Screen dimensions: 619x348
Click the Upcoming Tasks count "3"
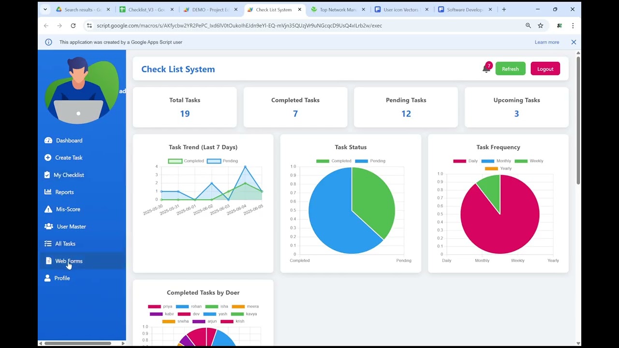(516, 114)
